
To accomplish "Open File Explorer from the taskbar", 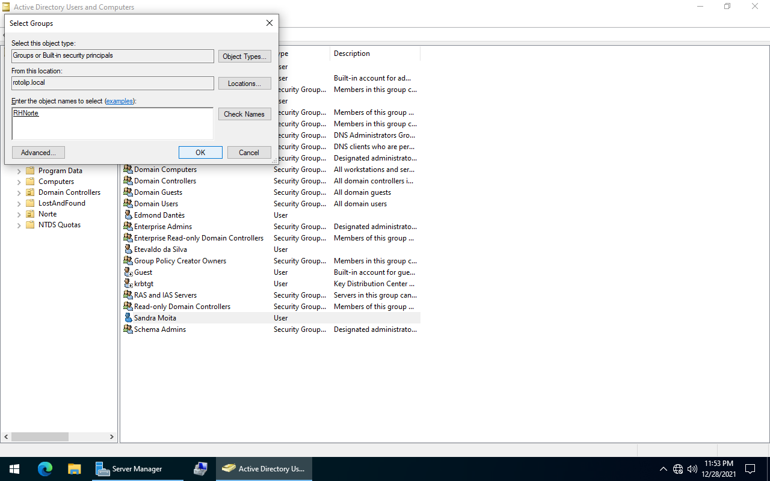I will coord(74,469).
